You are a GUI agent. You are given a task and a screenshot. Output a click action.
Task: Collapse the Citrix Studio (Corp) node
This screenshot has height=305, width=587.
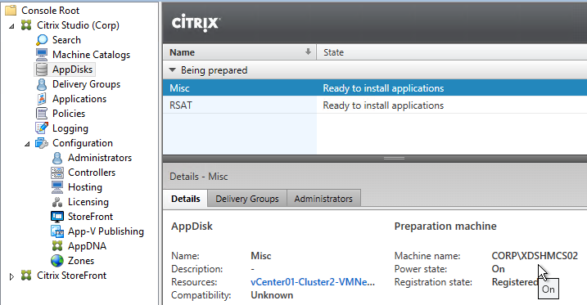pyautogui.click(x=11, y=26)
